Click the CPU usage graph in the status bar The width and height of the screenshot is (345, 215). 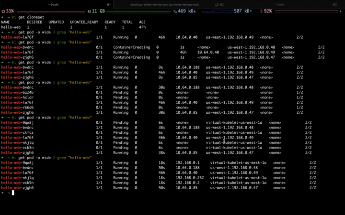51,11
